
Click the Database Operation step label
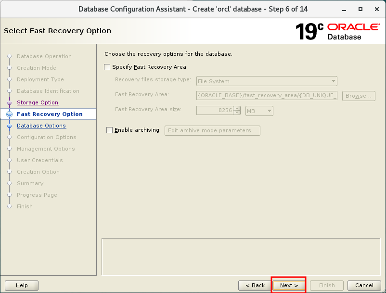coord(44,56)
